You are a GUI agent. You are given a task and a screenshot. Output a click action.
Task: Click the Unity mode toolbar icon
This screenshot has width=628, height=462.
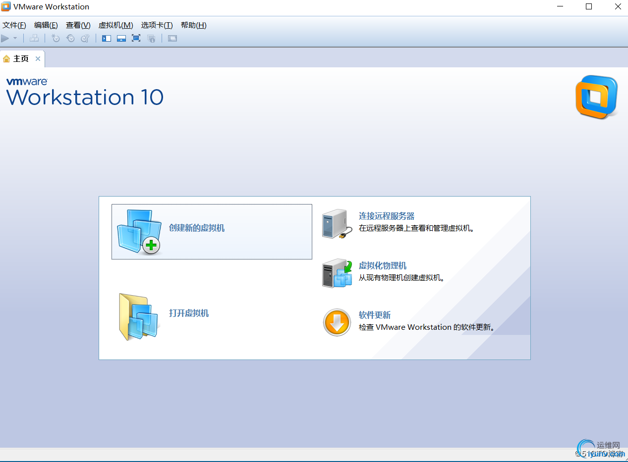click(x=152, y=38)
